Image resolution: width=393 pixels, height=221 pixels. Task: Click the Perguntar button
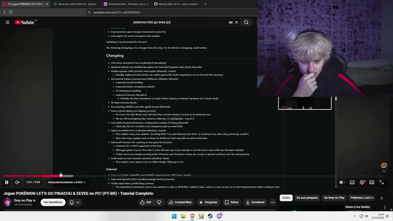[x=208, y=202]
